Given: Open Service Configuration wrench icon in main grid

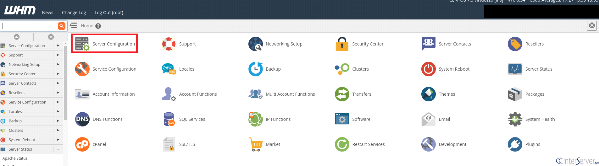Looking at the screenshot, I should [x=82, y=69].
